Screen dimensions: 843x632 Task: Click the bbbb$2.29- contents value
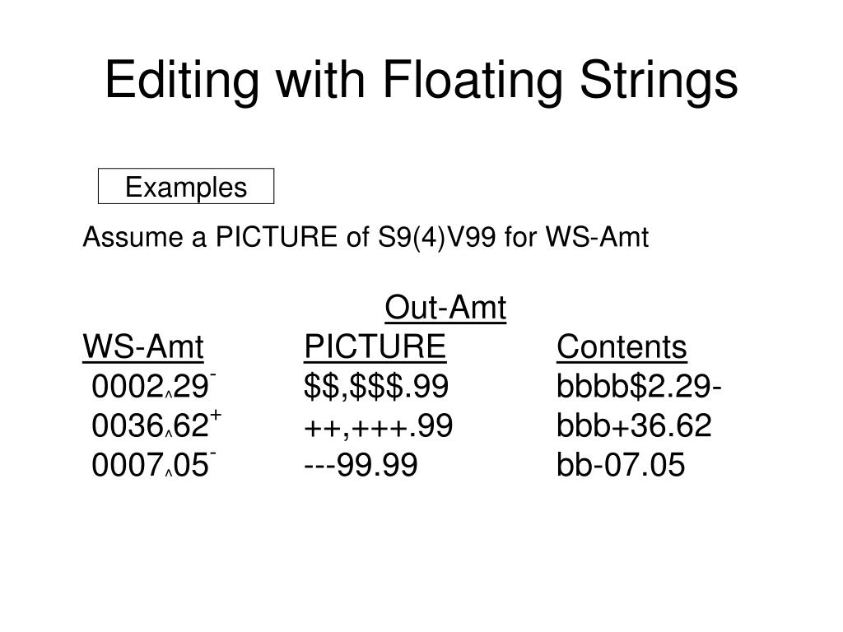pyautogui.click(x=640, y=387)
